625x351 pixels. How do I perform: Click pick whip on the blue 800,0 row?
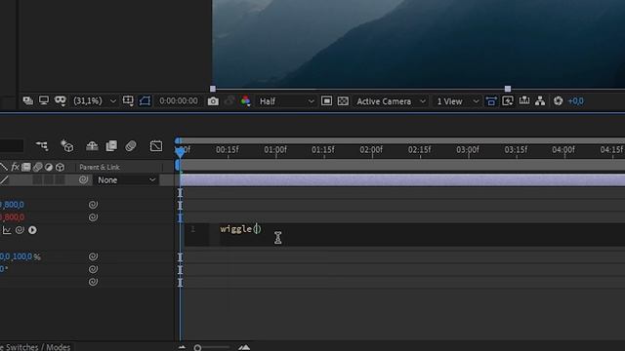(x=93, y=205)
